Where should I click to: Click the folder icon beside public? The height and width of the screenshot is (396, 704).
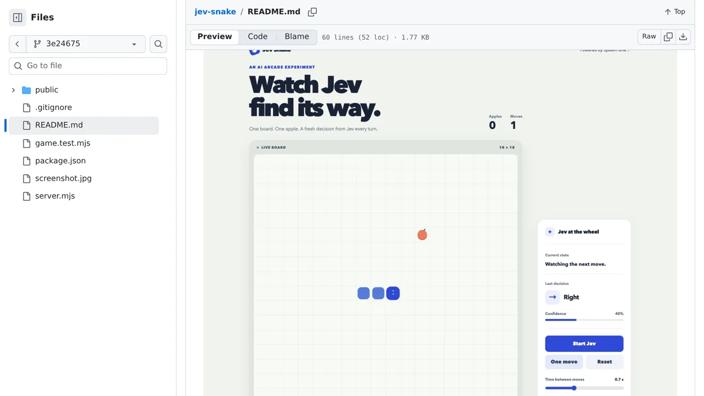click(x=26, y=90)
